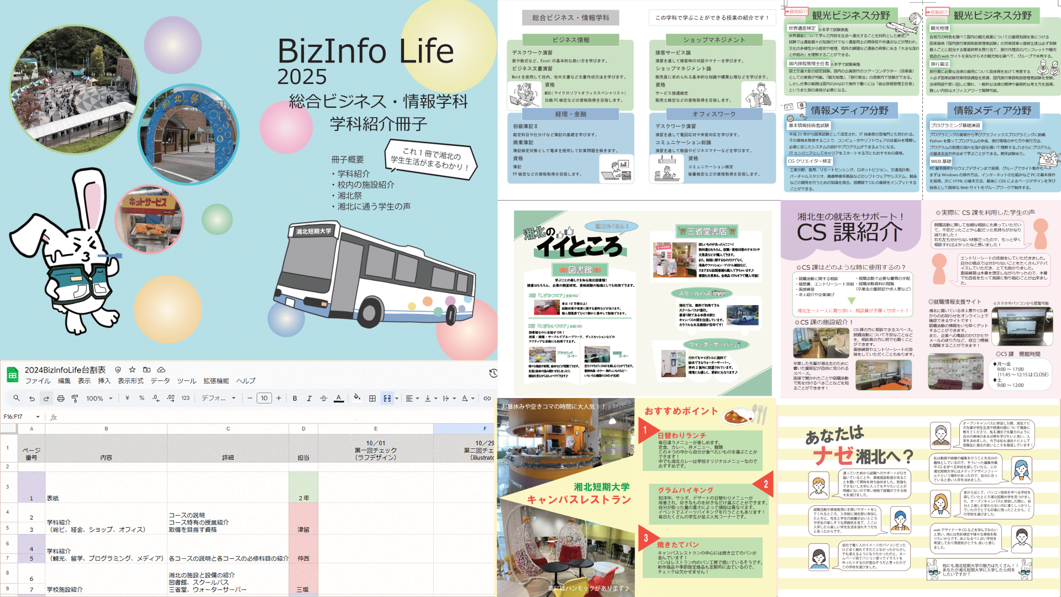Select the 2年 cell
This screenshot has height=597, width=1061.
(303, 487)
